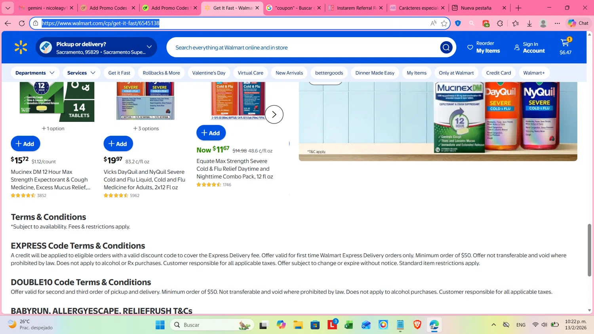Switch to Instarem Referral tab
The image size is (594, 334).
tap(355, 8)
